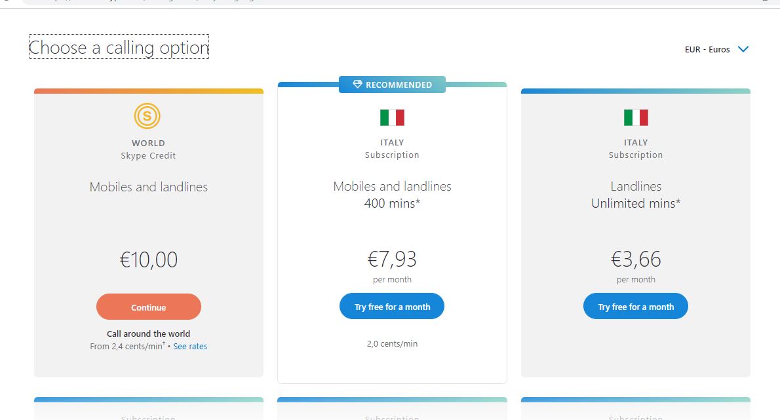Select the €7,93 per month price
Screen dimensions: 780x420
coord(392,259)
